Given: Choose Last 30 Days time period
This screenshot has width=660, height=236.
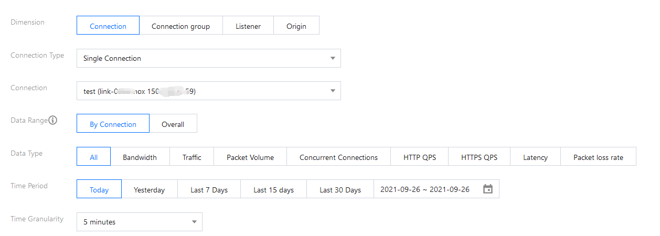Looking at the screenshot, I should 340,189.
